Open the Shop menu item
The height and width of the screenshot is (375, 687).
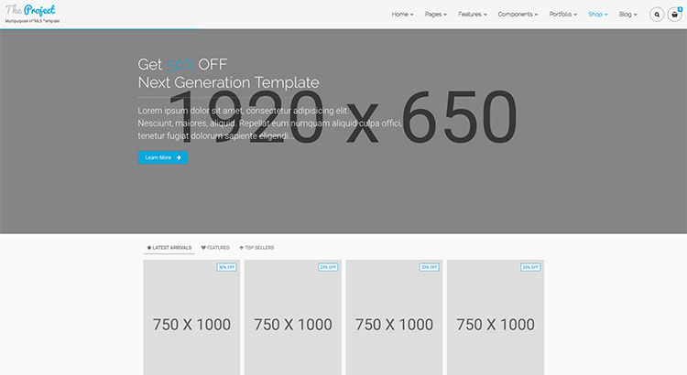click(598, 15)
